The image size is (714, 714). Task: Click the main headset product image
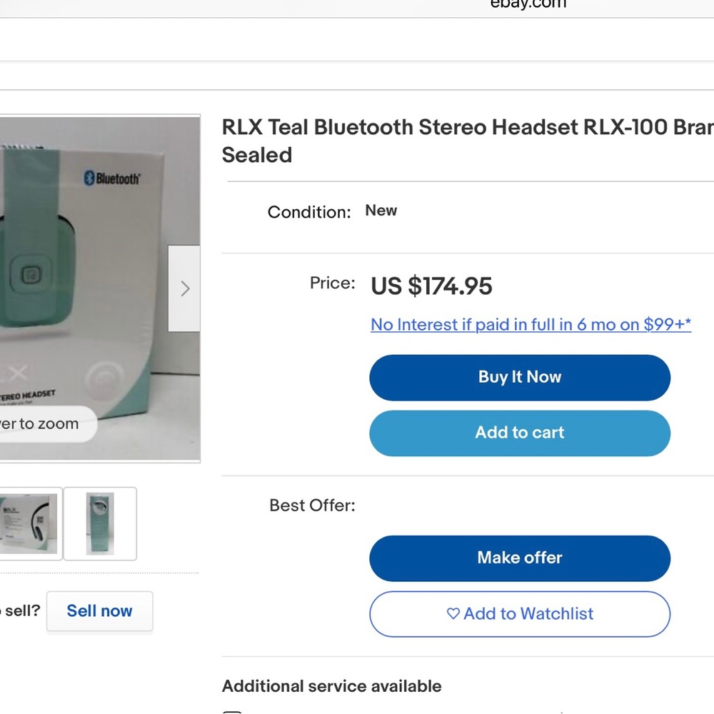[x=100, y=288]
